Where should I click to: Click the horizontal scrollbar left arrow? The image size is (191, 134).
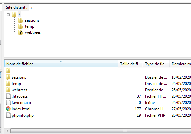(x=7, y=131)
